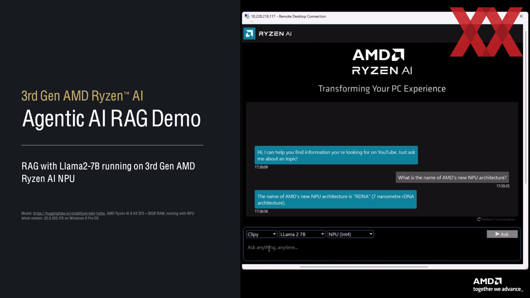This screenshot has height=298, width=530.
Task: Click the Remote Desktop Connection title bar icon
Action: 247,16
